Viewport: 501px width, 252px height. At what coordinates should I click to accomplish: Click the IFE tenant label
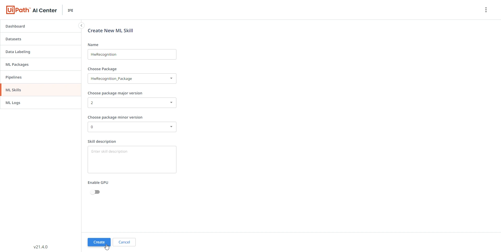tap(70, 10)
